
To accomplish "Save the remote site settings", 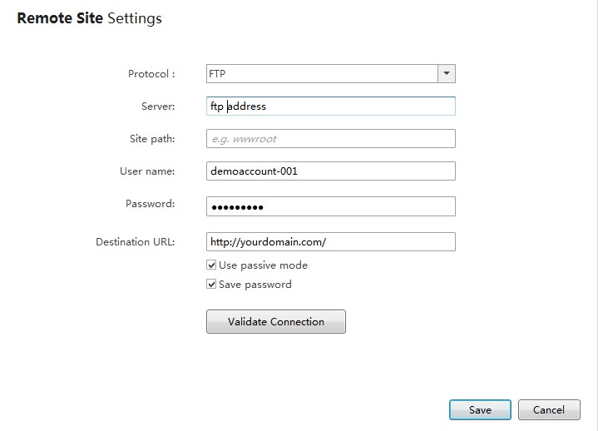I will coord(480,409).
